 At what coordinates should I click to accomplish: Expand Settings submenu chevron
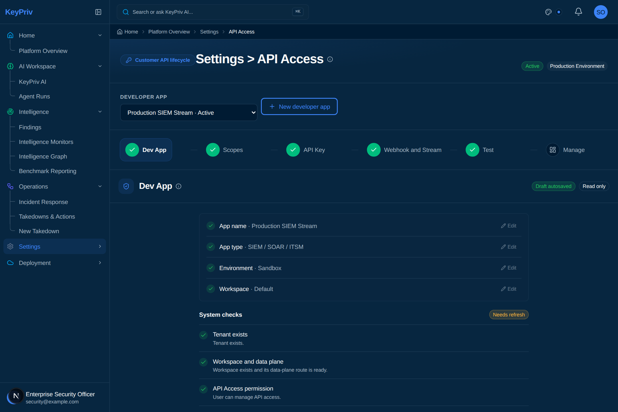pyautogui.click(x=100, y=246)
